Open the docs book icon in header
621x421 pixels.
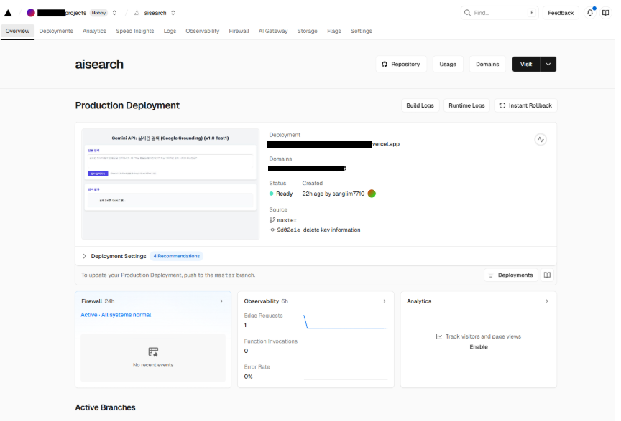click(606, 13)
